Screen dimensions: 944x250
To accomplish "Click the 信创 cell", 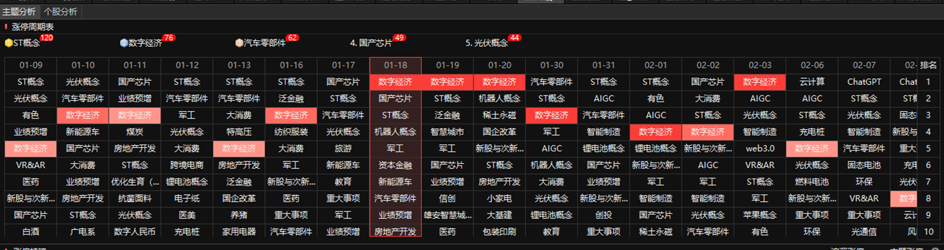I will [447, 198].
